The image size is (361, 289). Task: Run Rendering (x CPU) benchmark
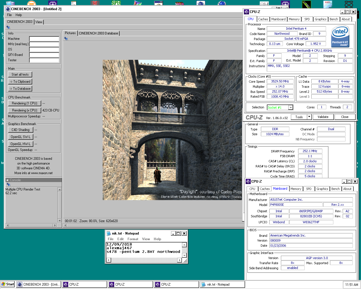[25, 110]
